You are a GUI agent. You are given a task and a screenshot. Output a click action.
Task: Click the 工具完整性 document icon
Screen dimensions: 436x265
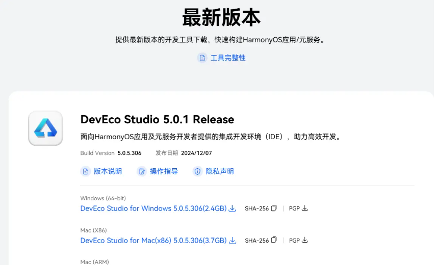202,58
